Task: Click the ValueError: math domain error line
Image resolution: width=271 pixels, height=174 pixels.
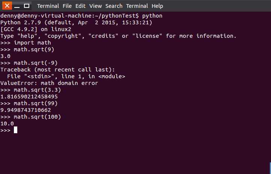Action: pyautogui.click(x=49, y=83)
